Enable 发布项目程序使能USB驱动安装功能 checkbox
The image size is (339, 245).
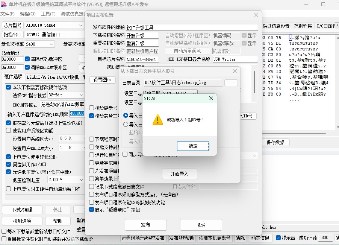[x=91, y=202]
